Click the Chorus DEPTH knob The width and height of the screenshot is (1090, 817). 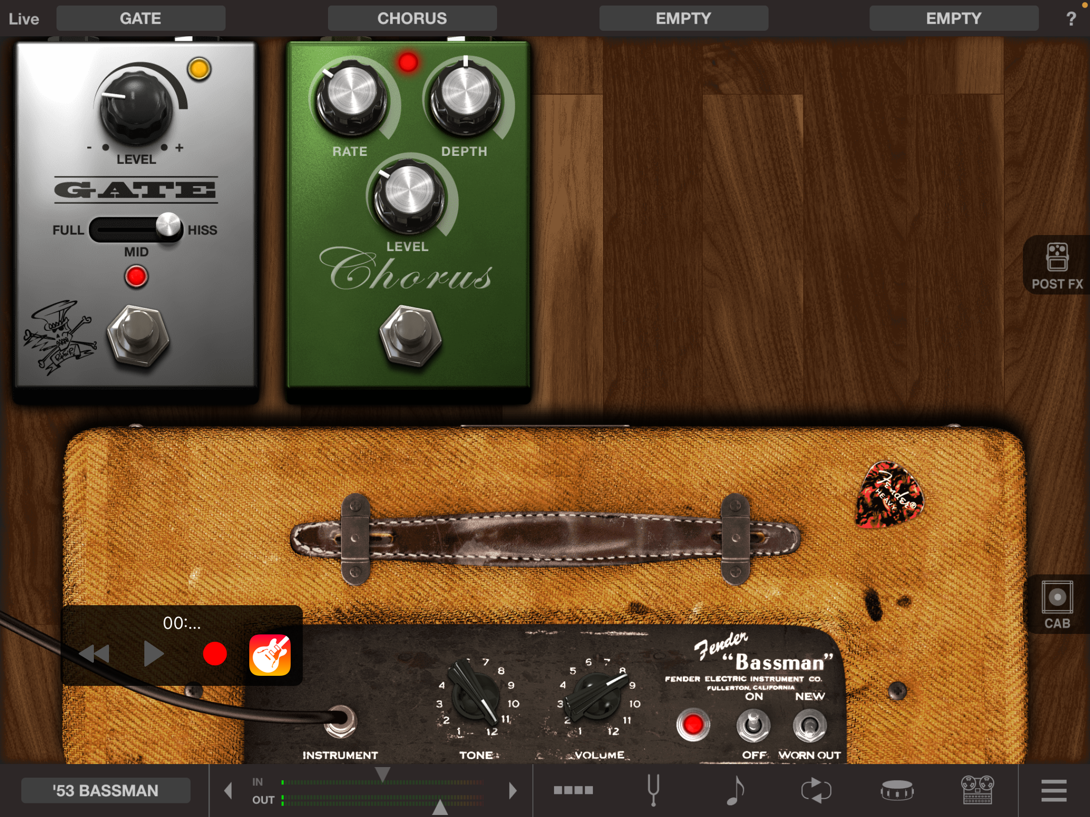466,99
